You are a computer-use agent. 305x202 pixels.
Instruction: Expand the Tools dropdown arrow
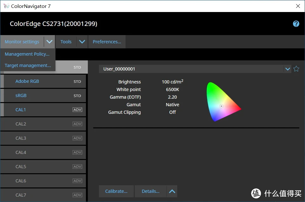(82, 42)
